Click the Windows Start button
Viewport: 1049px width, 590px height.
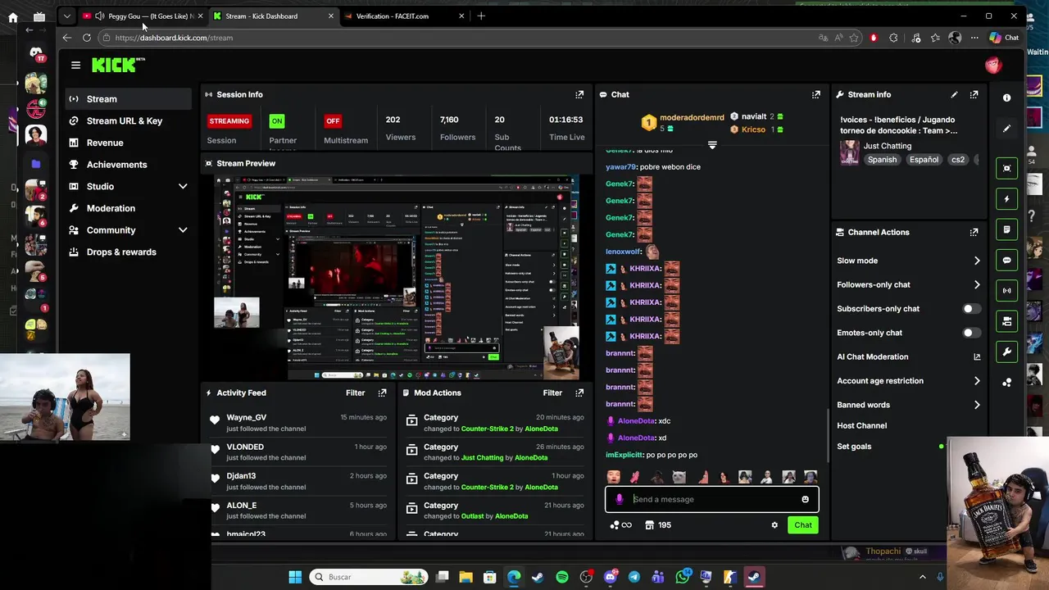click(295, 577)
